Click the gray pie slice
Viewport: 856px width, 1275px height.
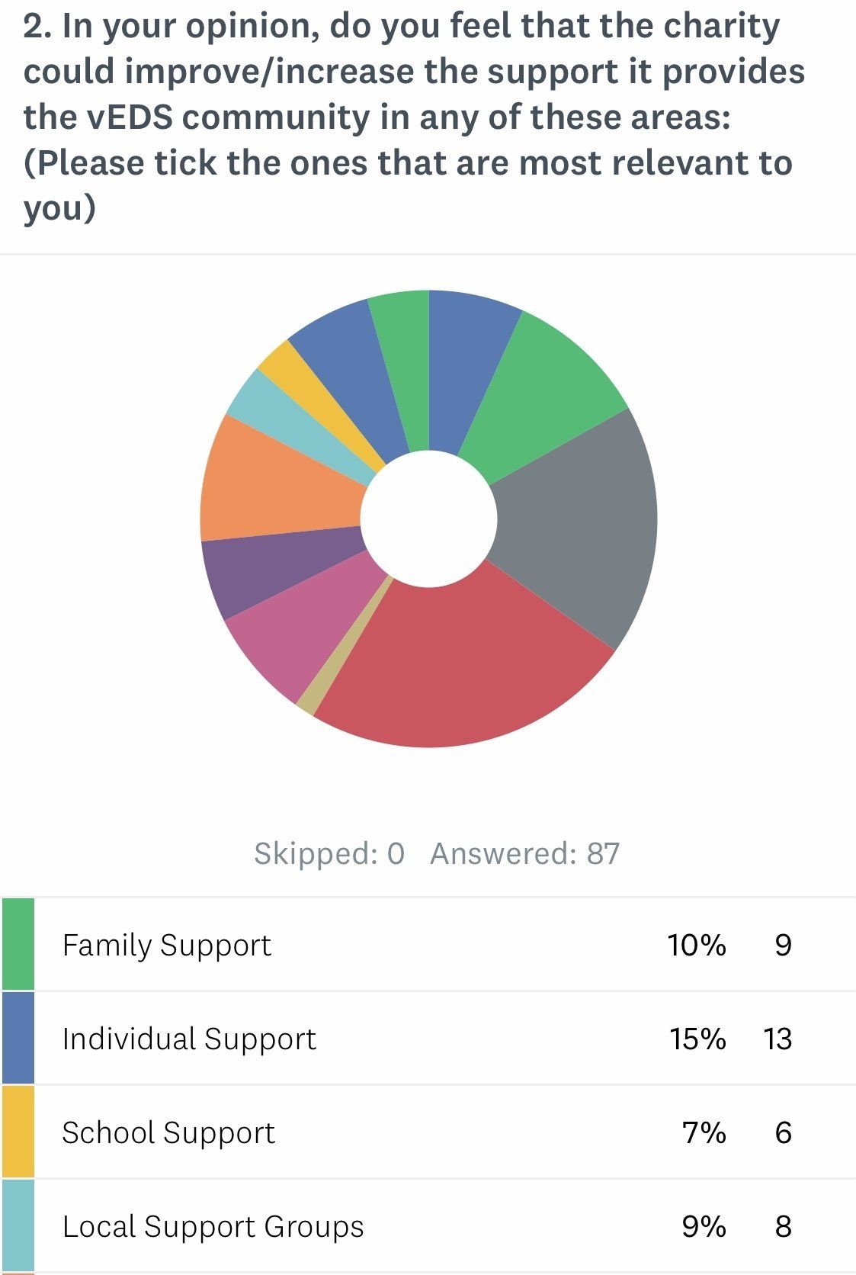[579, 526]
